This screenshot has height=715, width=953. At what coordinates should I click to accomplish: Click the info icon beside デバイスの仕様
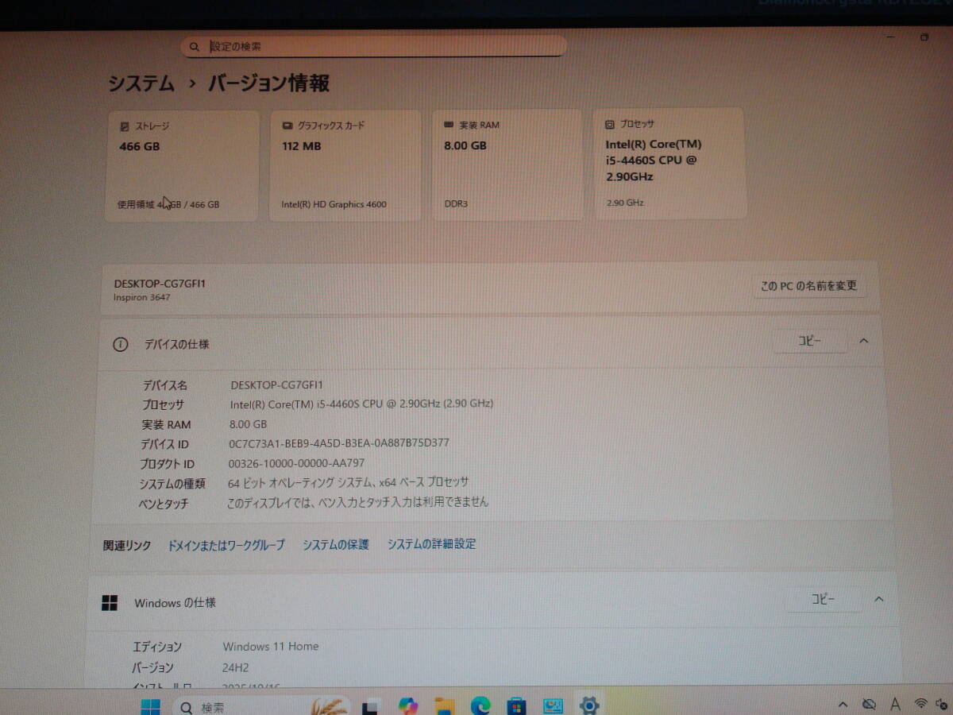pyautogui.click(x=120, y=345)
